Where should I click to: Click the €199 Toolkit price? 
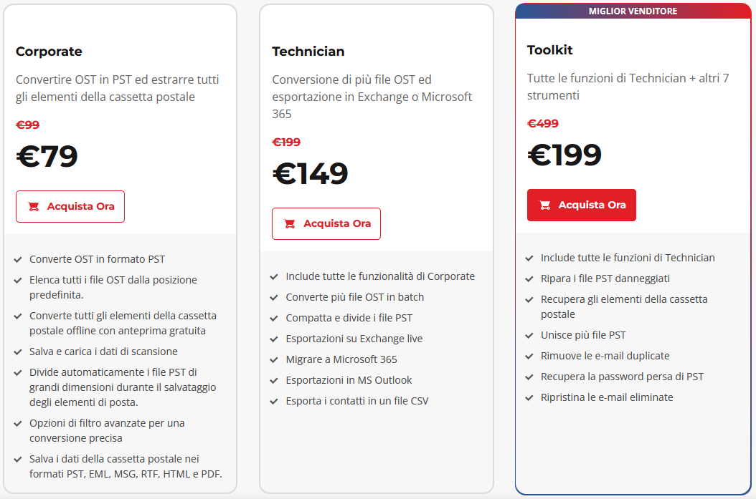564,155
